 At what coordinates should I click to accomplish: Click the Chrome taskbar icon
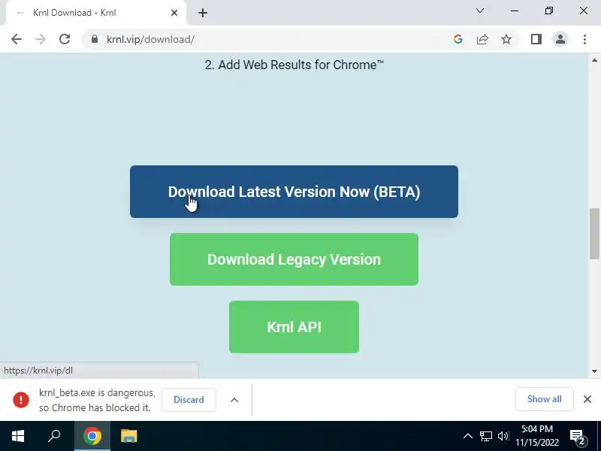click(x=92, y=436)
